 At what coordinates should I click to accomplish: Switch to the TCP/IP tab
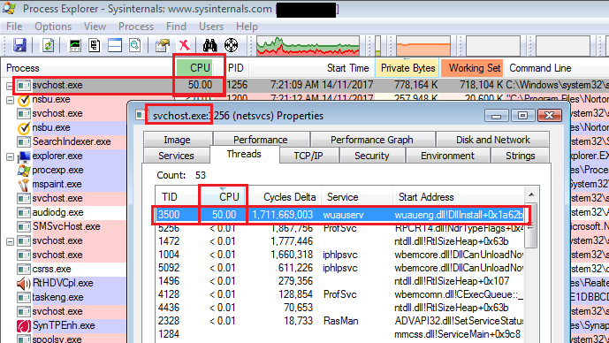[x=308, y=156]
